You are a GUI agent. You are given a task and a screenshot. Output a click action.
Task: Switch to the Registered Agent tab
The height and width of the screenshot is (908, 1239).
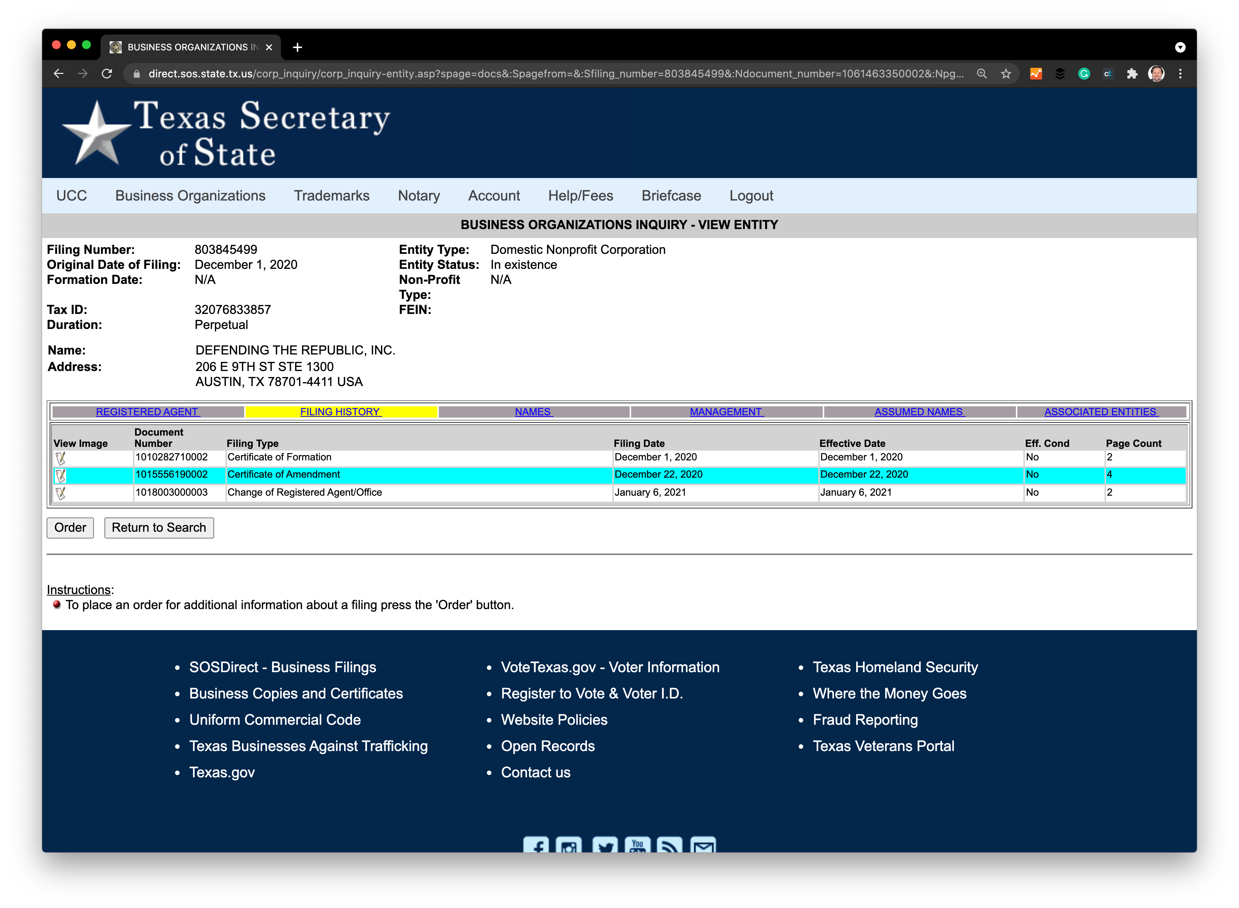pyautogui.click(x=148, y=412)
